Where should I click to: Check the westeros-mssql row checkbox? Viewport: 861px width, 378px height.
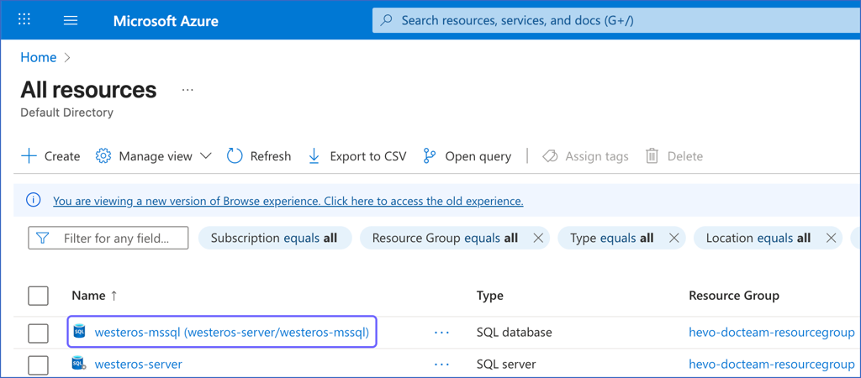pyautogui.click(x=38, y=333)
